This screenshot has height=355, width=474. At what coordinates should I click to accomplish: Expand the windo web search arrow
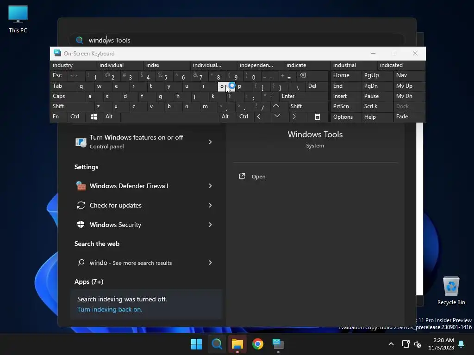[x=210, y=263]
